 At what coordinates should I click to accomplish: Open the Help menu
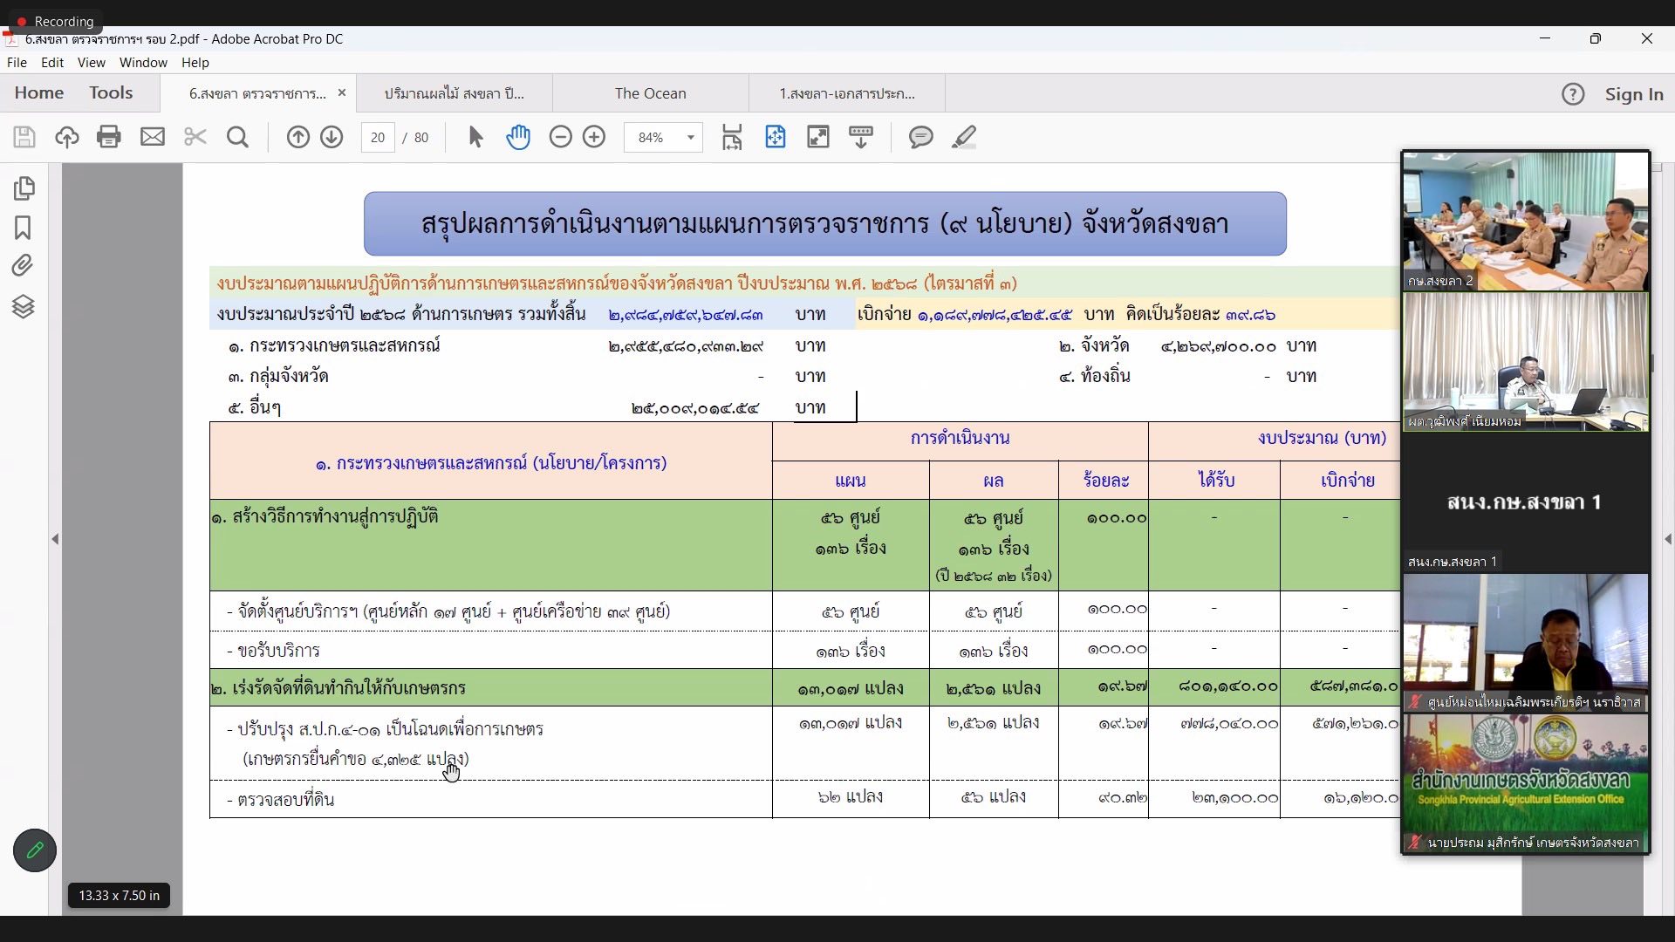(x=195, y=63)
